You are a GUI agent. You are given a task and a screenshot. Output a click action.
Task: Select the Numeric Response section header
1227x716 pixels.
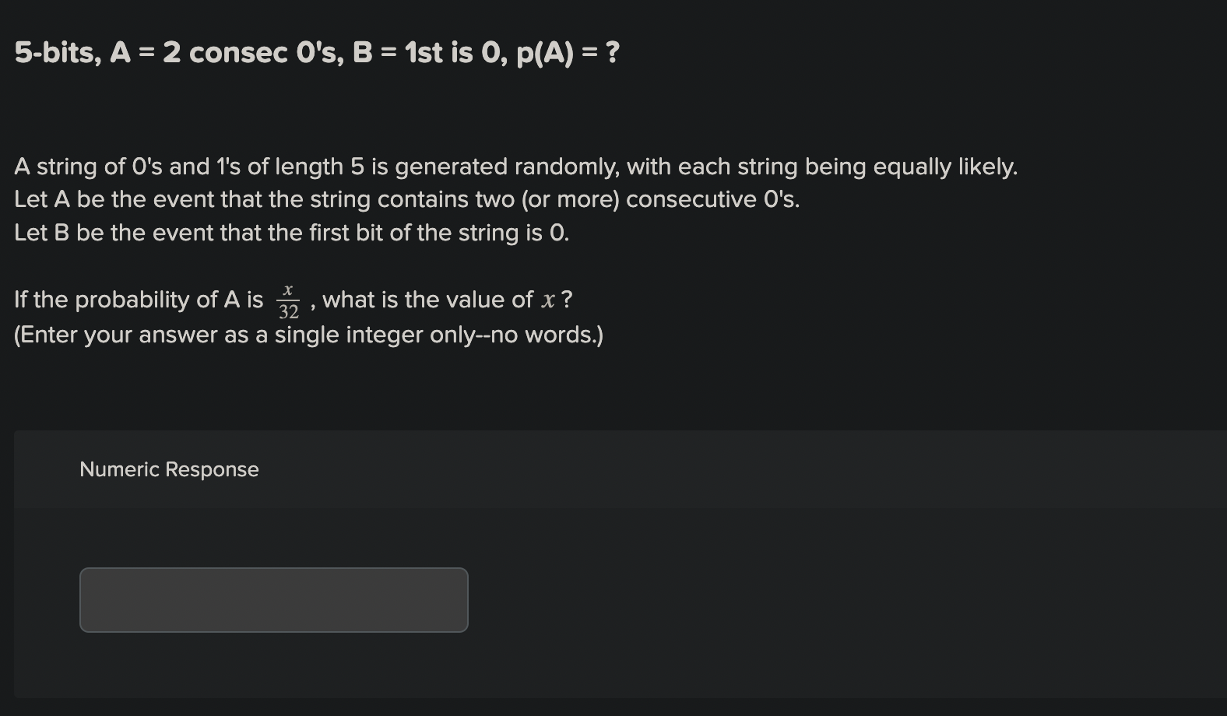coord(168,469)
